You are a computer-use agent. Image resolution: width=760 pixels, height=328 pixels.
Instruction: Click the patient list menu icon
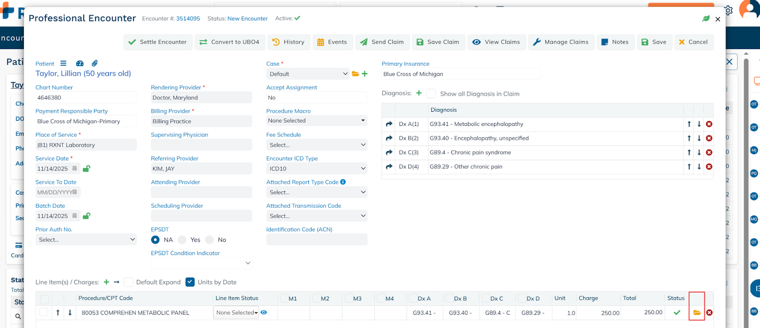tap(63, 63)
